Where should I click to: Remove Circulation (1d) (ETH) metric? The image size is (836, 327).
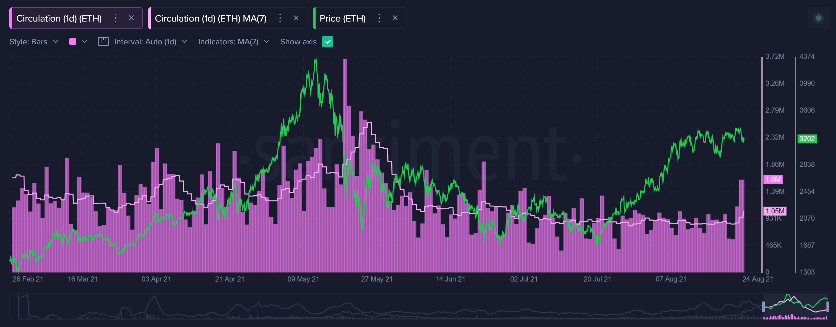pos(131,18)
